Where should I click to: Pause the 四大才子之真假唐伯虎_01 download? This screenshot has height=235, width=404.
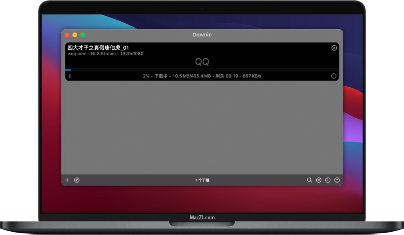point(70,76)
